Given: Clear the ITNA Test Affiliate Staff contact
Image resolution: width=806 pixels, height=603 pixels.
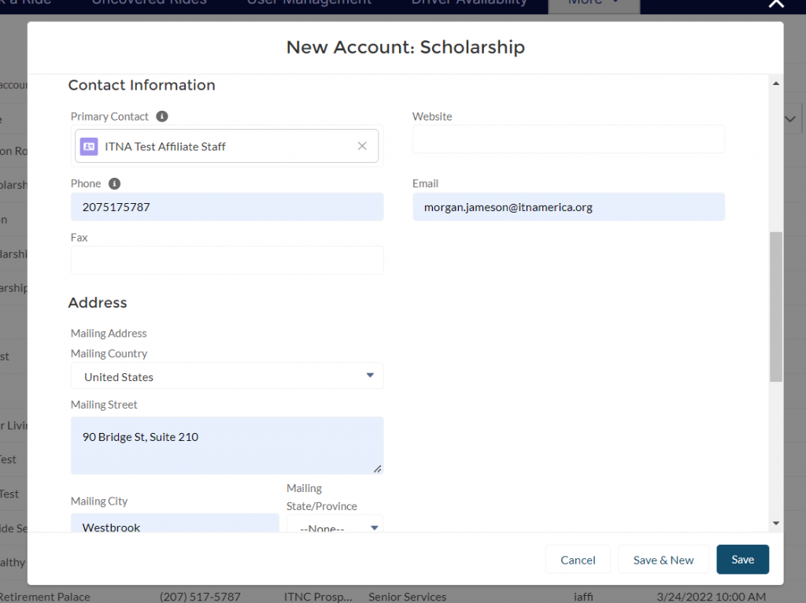Looking at the screenshot, I should point(362,146).
